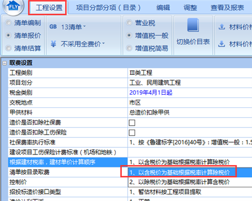Select the 控制价 row label

click(x=18, y=182)
